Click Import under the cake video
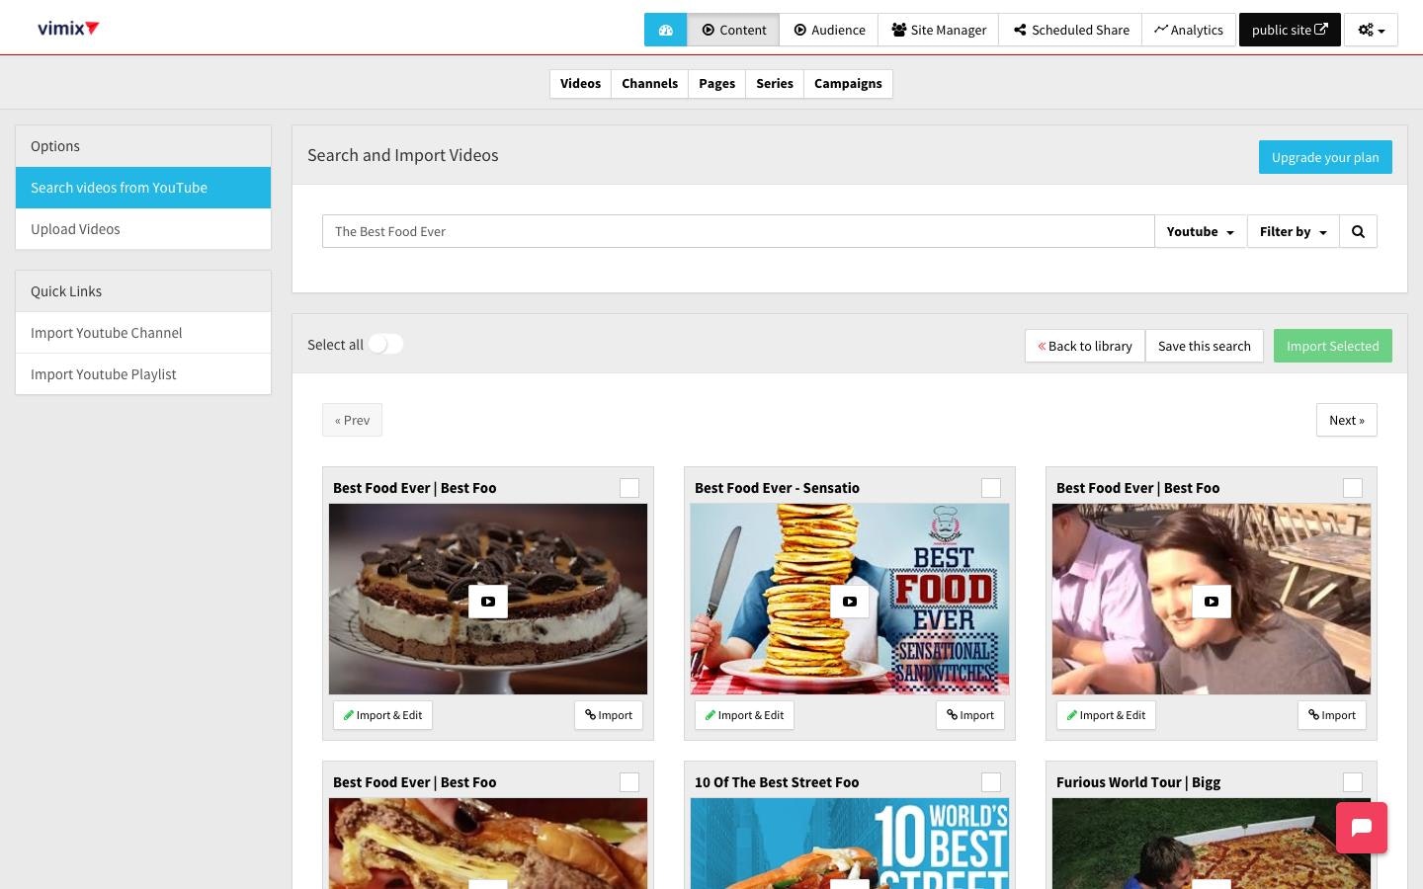This screenshot has height=889, width=1423. (609, 715)
